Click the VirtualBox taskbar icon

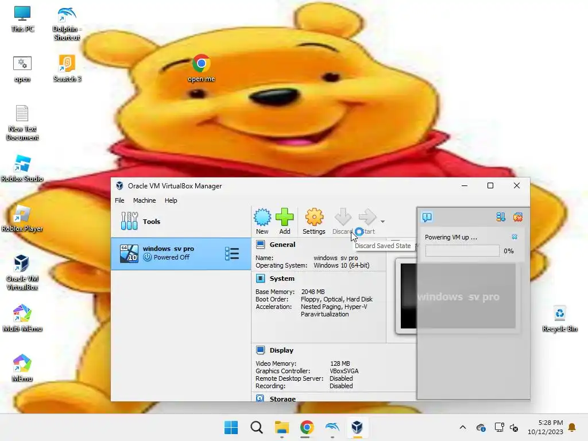(x=357, y=427)
